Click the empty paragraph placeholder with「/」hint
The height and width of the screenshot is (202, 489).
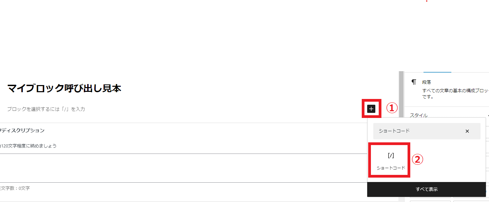(46, 109)
